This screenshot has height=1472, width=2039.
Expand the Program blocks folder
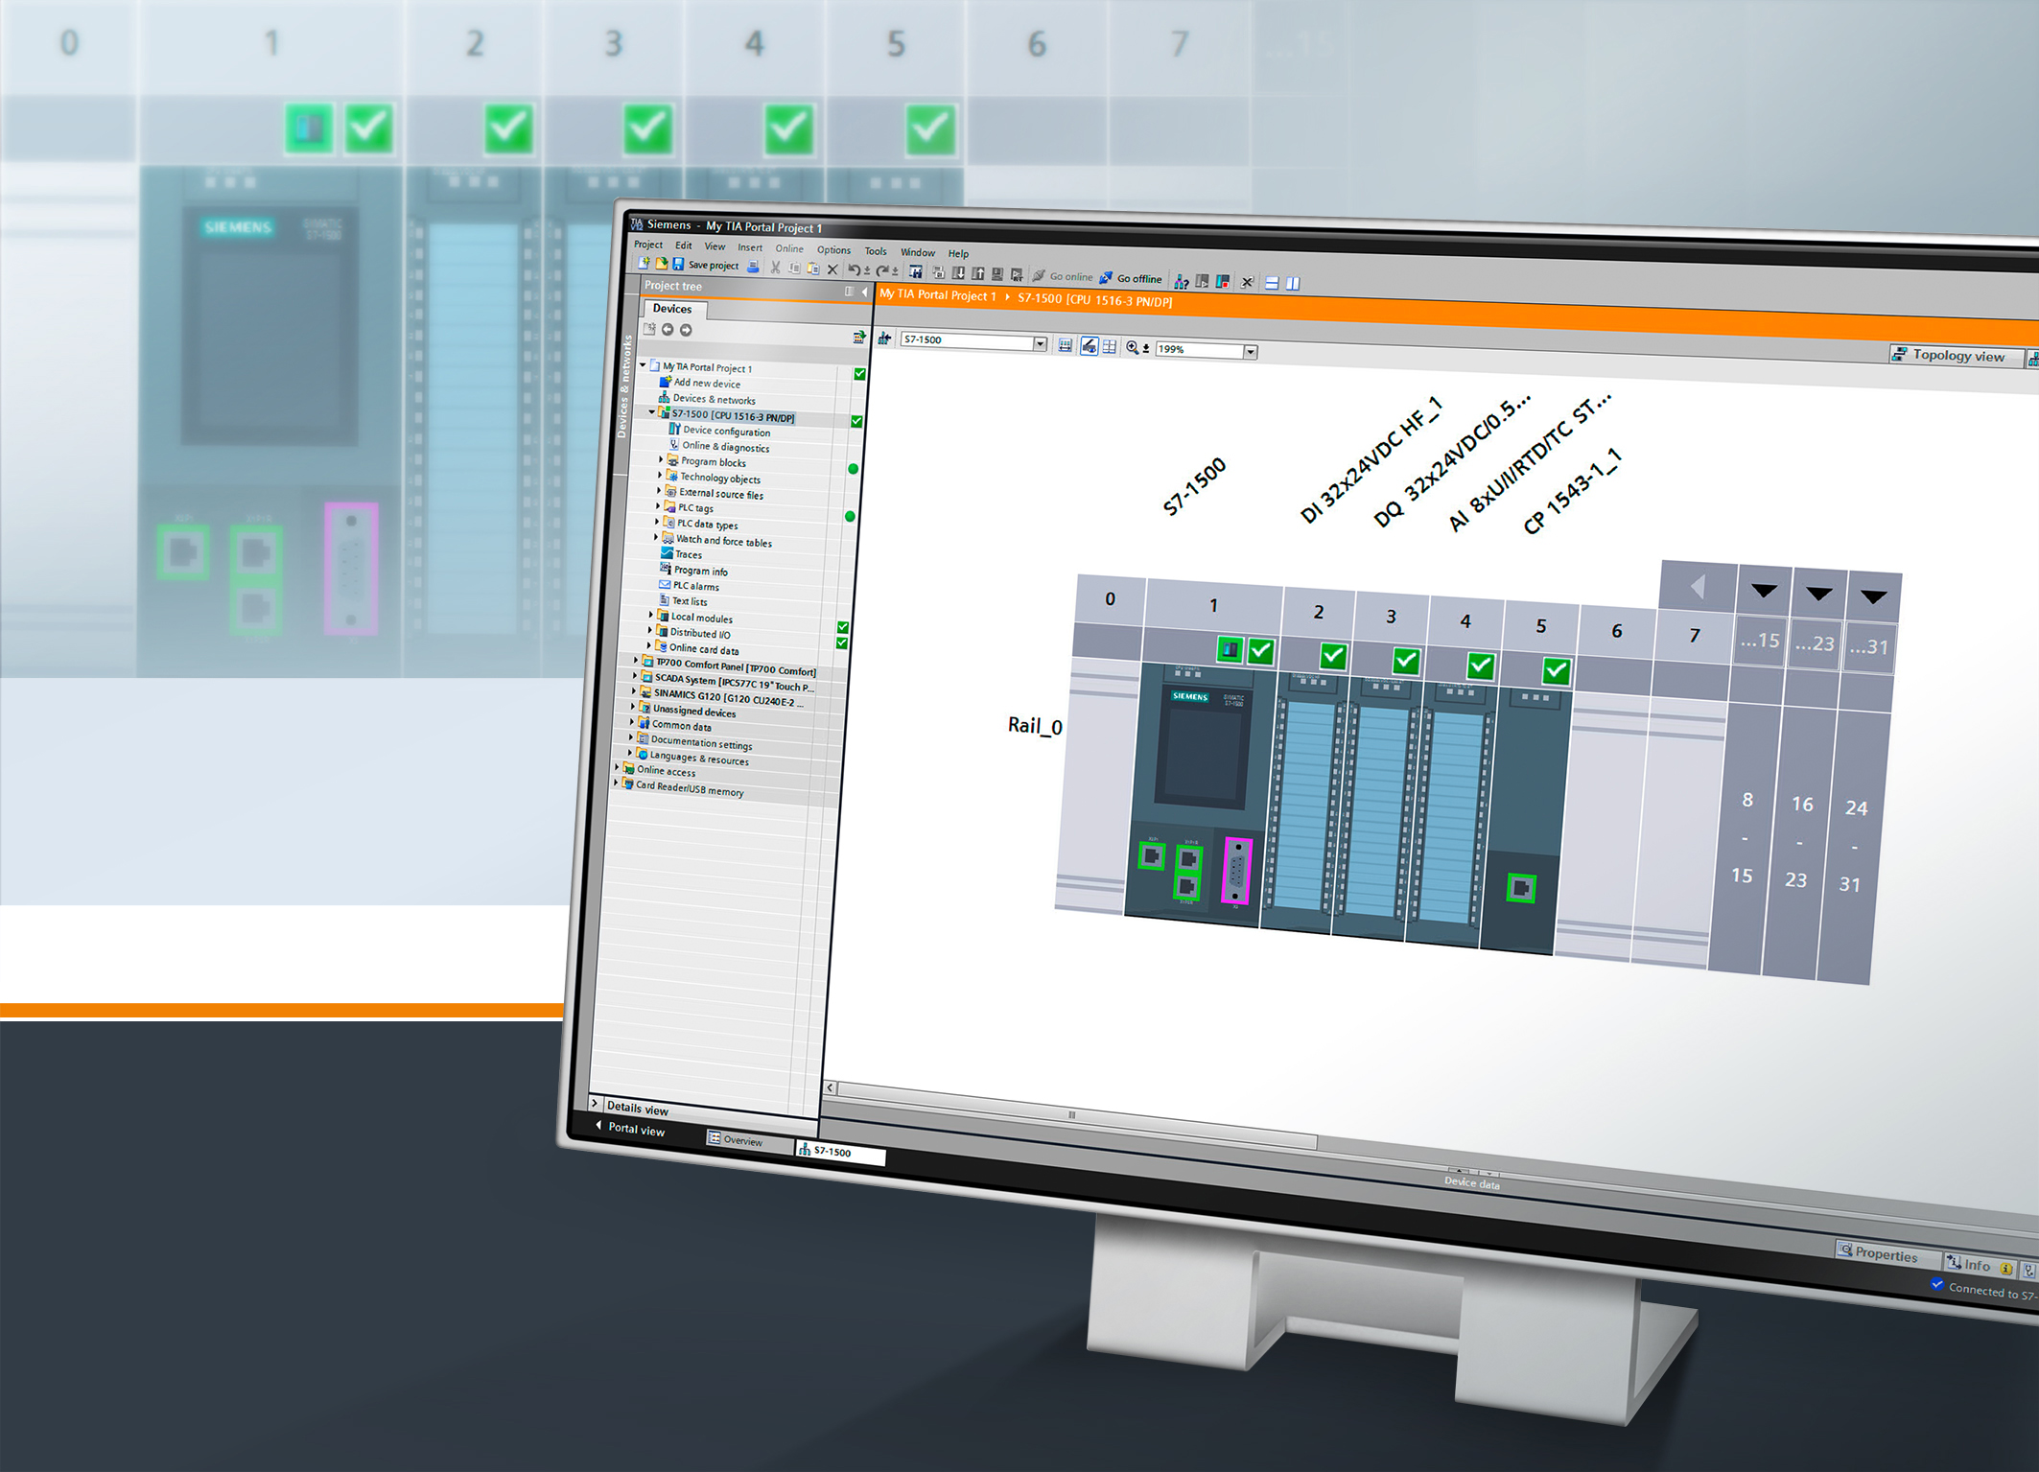(661, 460)
